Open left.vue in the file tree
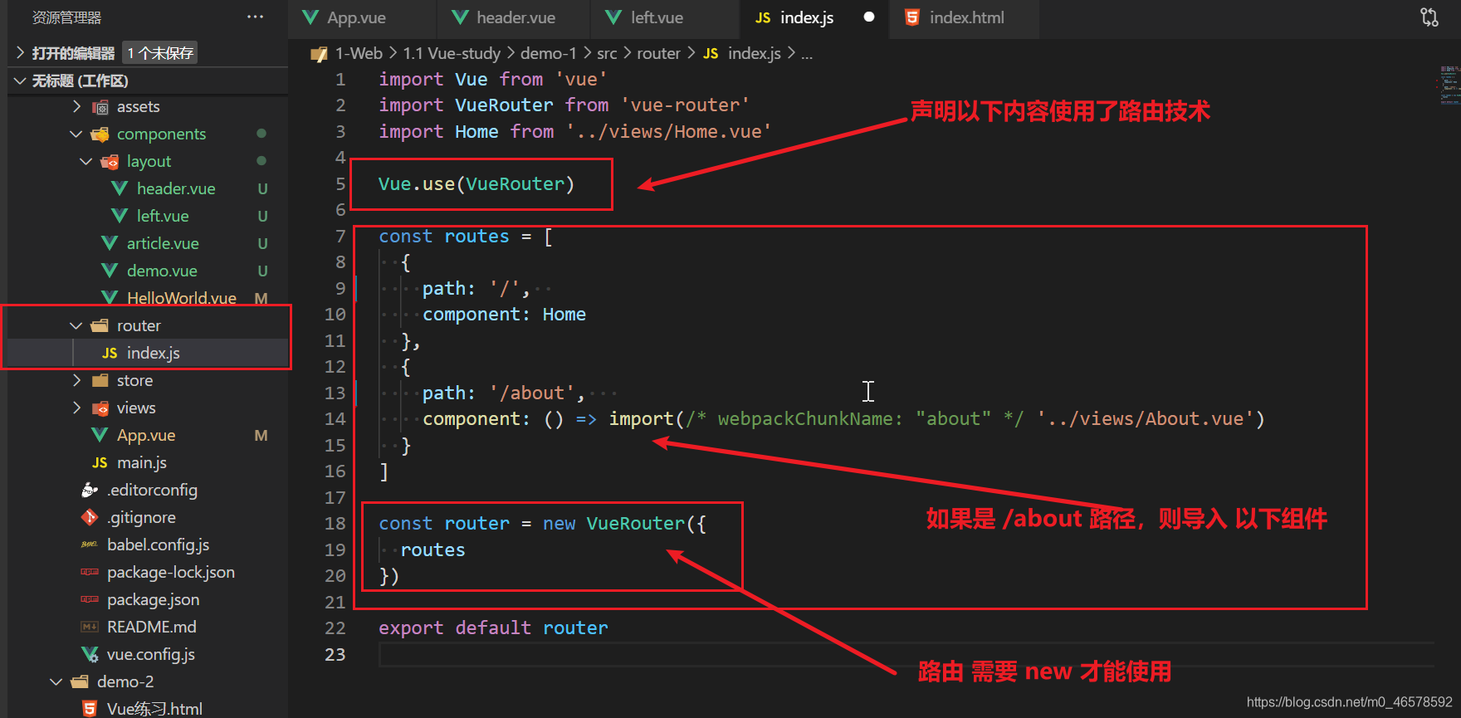Image resolution: width=1461 pixels, height=718 pixels. tap(163, 216)
